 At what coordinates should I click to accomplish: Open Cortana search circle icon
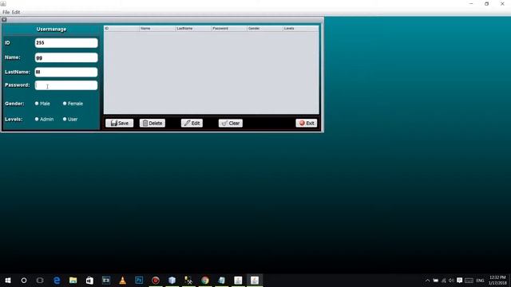24,280
